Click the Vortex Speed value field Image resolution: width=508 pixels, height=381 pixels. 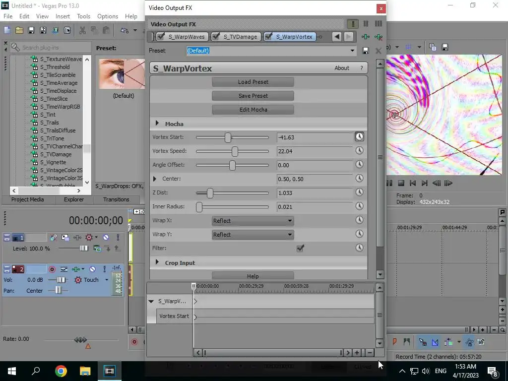coord(315,151)
